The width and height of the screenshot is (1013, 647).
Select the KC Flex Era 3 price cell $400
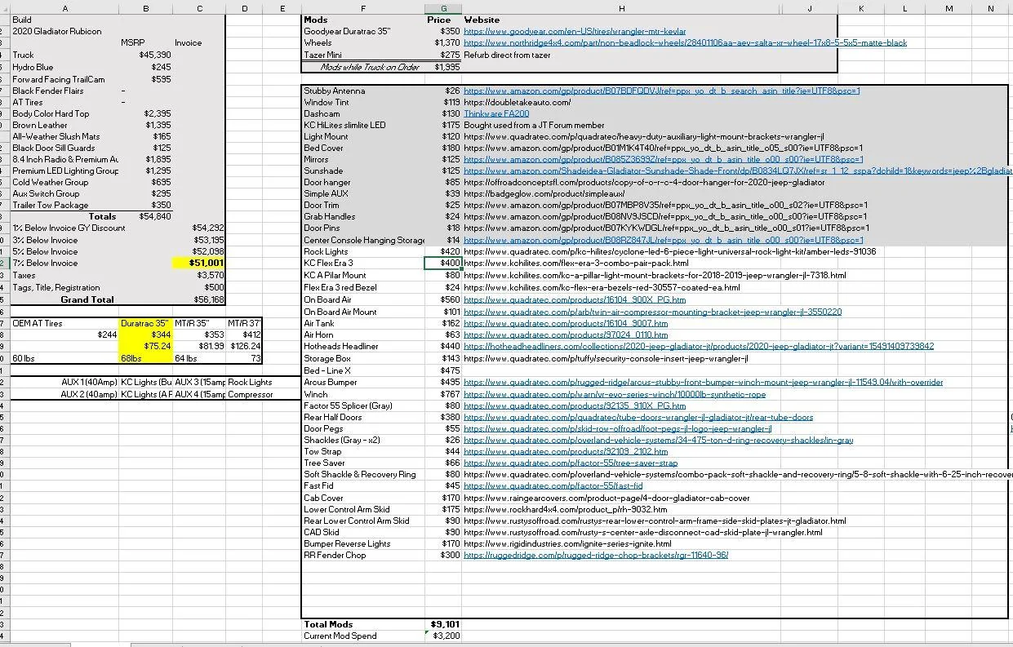pos(443,263)
